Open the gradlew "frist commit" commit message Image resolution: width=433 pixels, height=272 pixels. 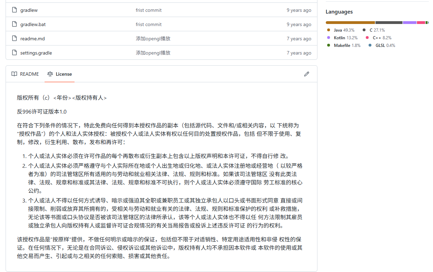(x=149, y=10)
